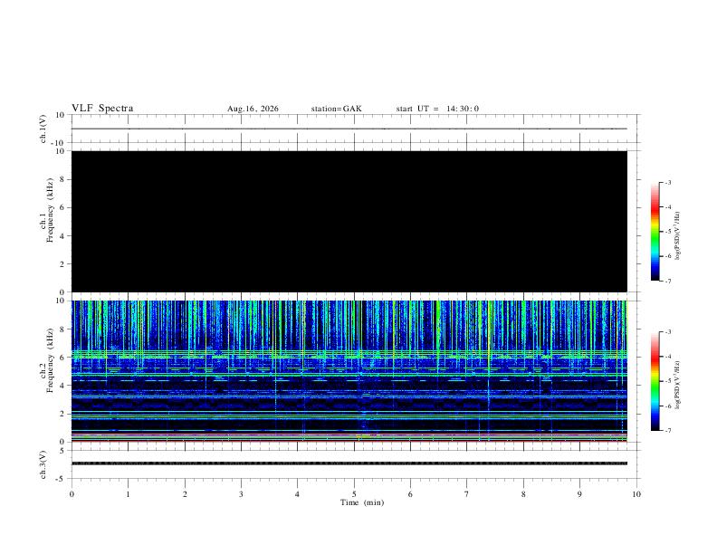Click the 8 kHz tick of ch.2 axis

click(63, 330)
